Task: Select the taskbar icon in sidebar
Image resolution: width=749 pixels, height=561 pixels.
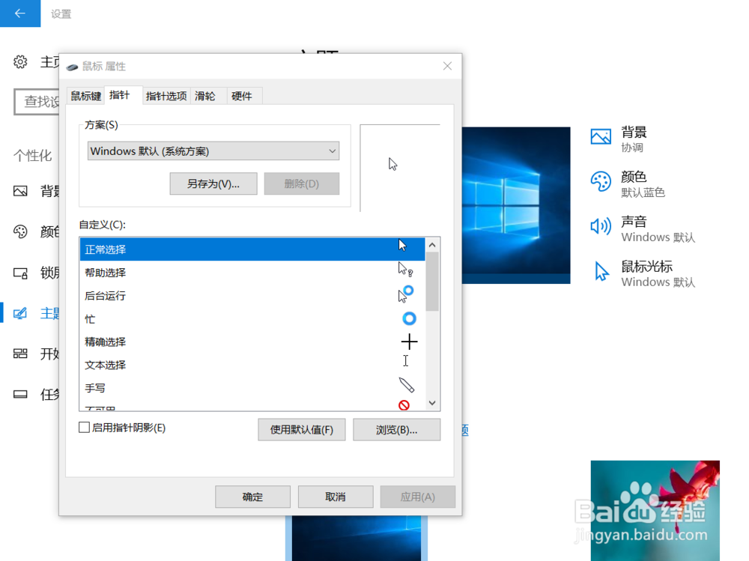Action: click(20, 394)
